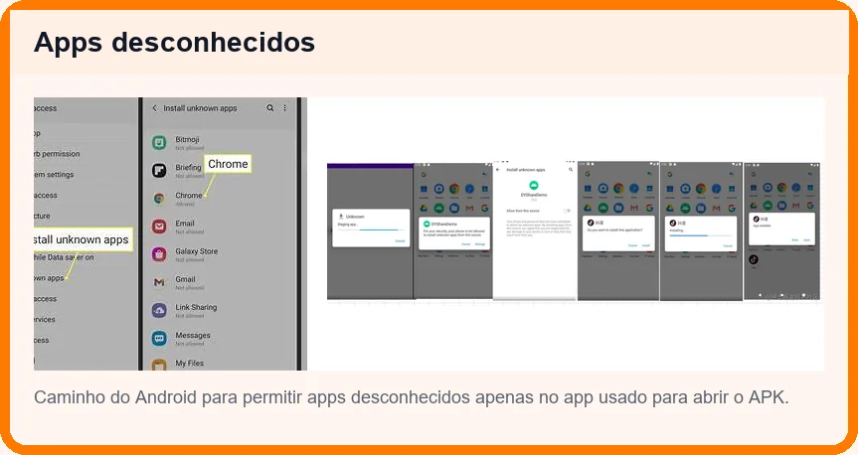Click the 'Installing' dialog progress bar
The width and height of the screenshot is (858, 455).
coord(700,235)
